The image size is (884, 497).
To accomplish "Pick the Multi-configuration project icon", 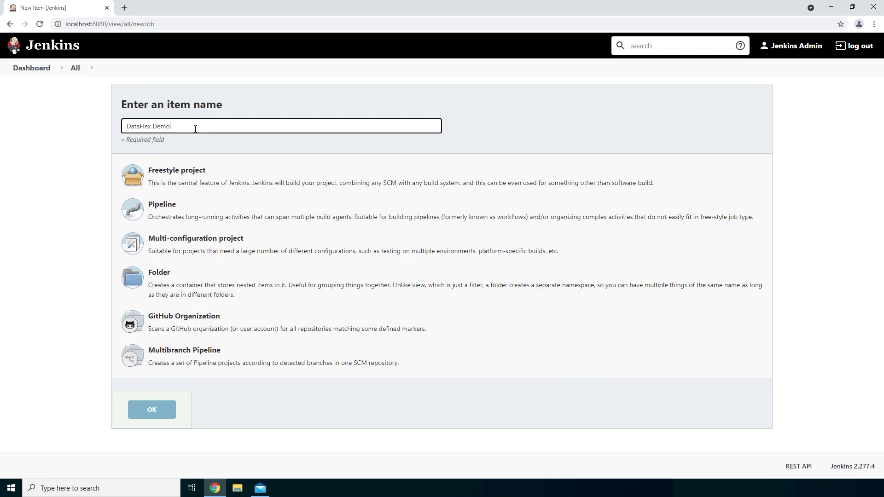I will [x=133, y=244].
